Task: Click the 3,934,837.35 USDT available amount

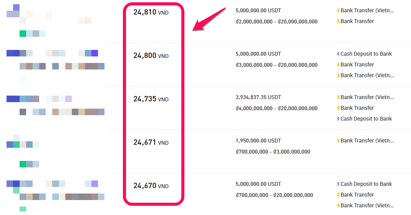Action: click(258, 97)
